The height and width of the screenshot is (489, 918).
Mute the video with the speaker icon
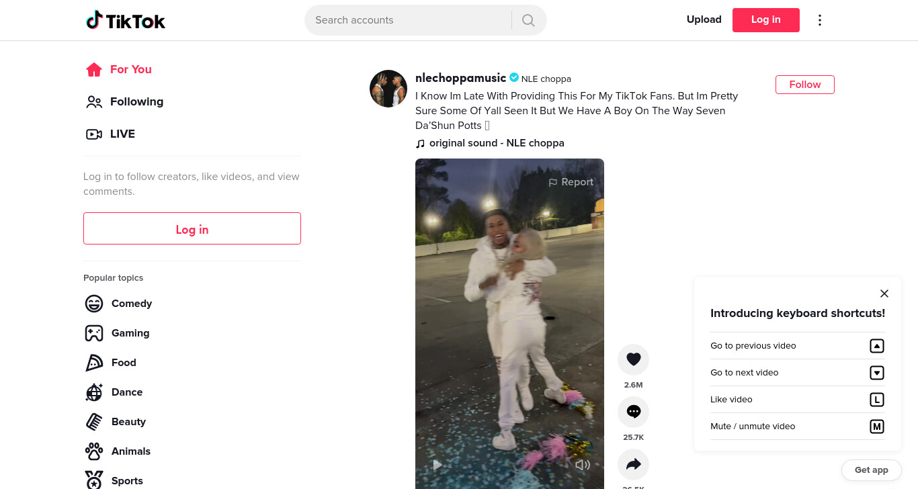click(583, 465)
